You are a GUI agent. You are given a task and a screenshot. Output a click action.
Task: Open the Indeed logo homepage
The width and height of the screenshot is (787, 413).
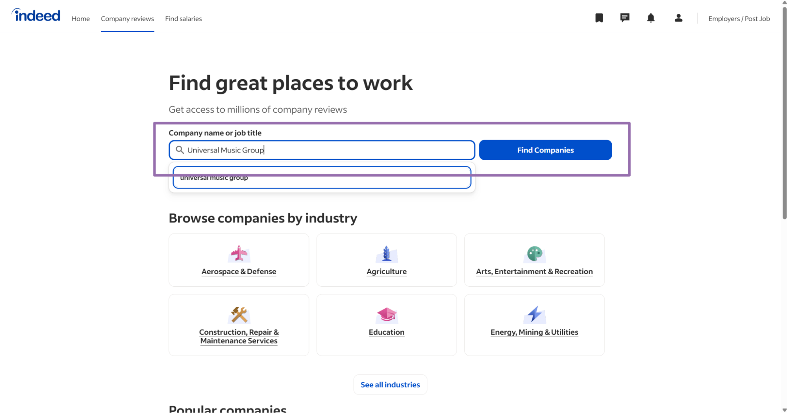coord(36,15)
